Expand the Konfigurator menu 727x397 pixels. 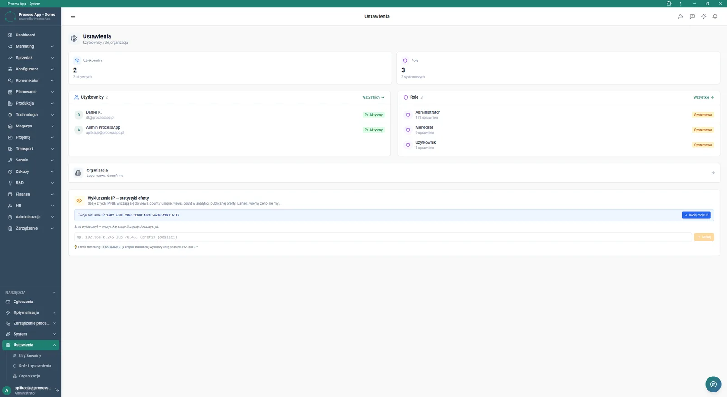pyautogui.click(x=30, y=69)
